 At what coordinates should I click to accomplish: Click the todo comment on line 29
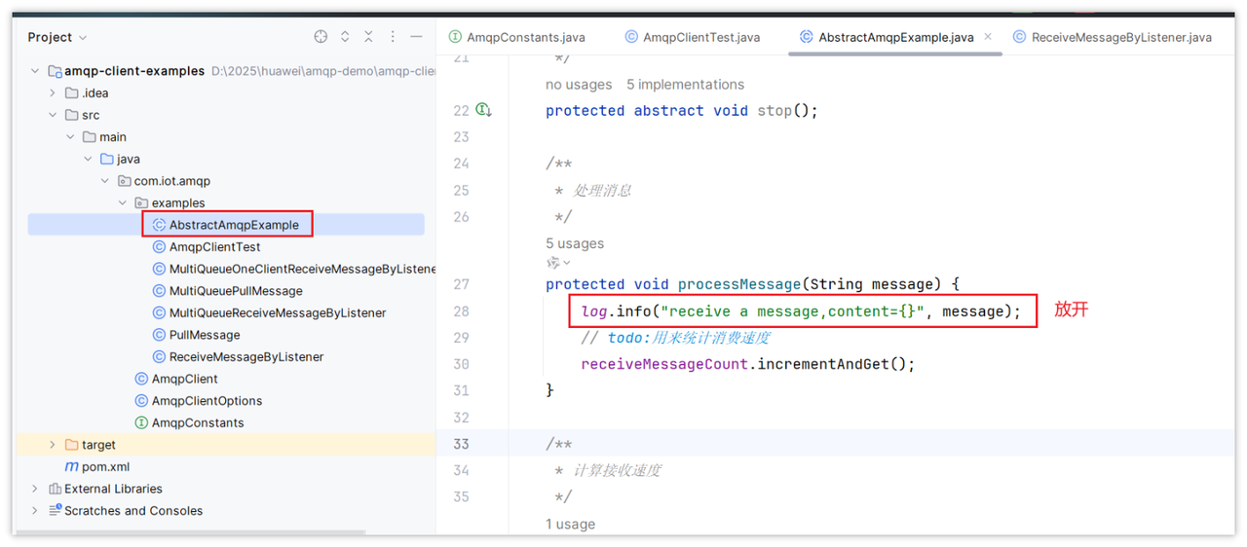(x=675, y=338)
